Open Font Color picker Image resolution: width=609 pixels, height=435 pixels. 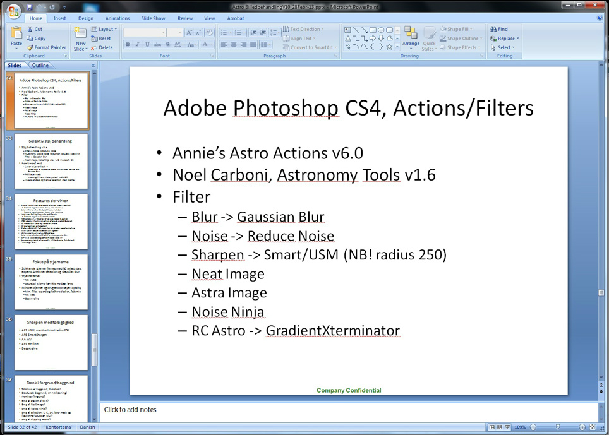coord(206,45)
